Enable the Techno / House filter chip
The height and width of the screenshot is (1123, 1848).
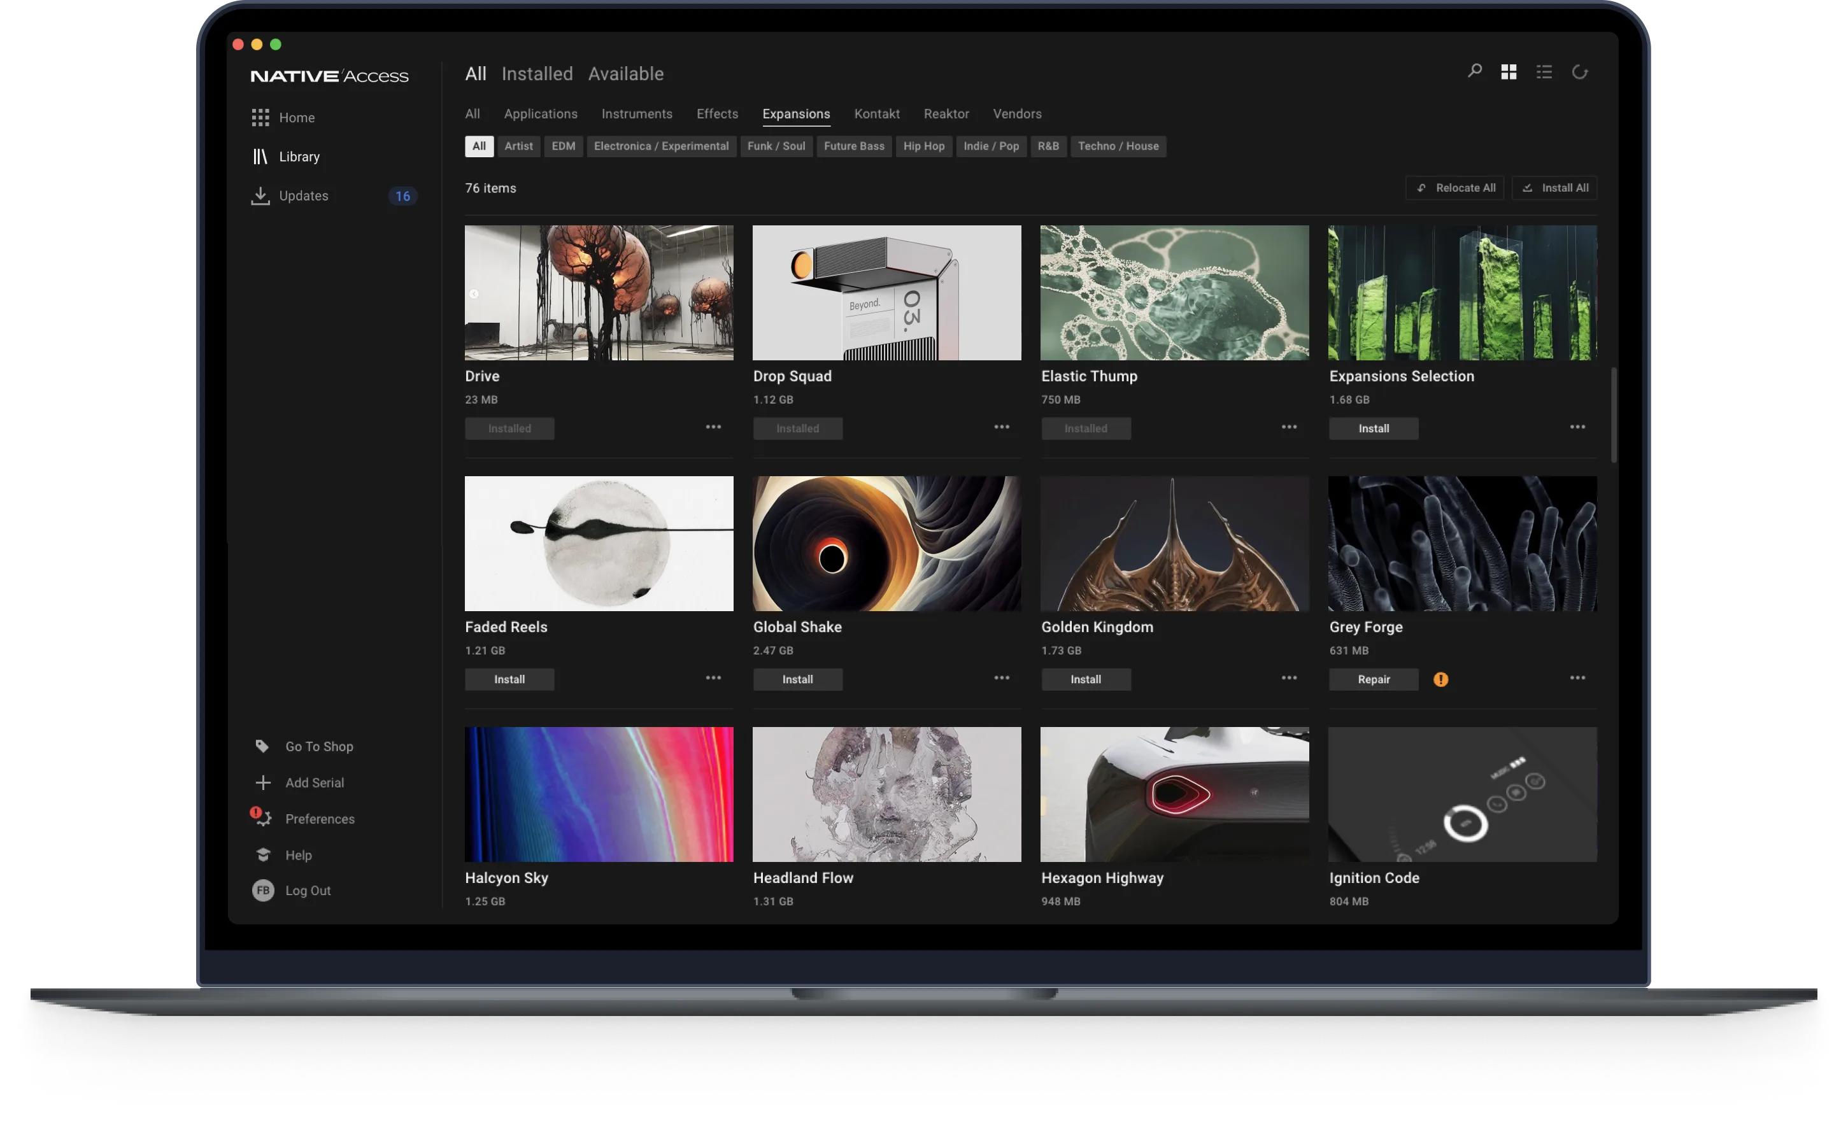click(1118, 146)
